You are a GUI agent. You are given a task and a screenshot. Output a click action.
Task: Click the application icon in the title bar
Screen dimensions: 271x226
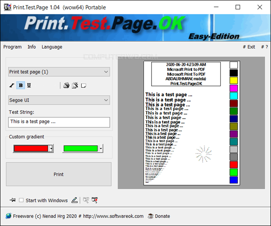click(x=8, y=7)
